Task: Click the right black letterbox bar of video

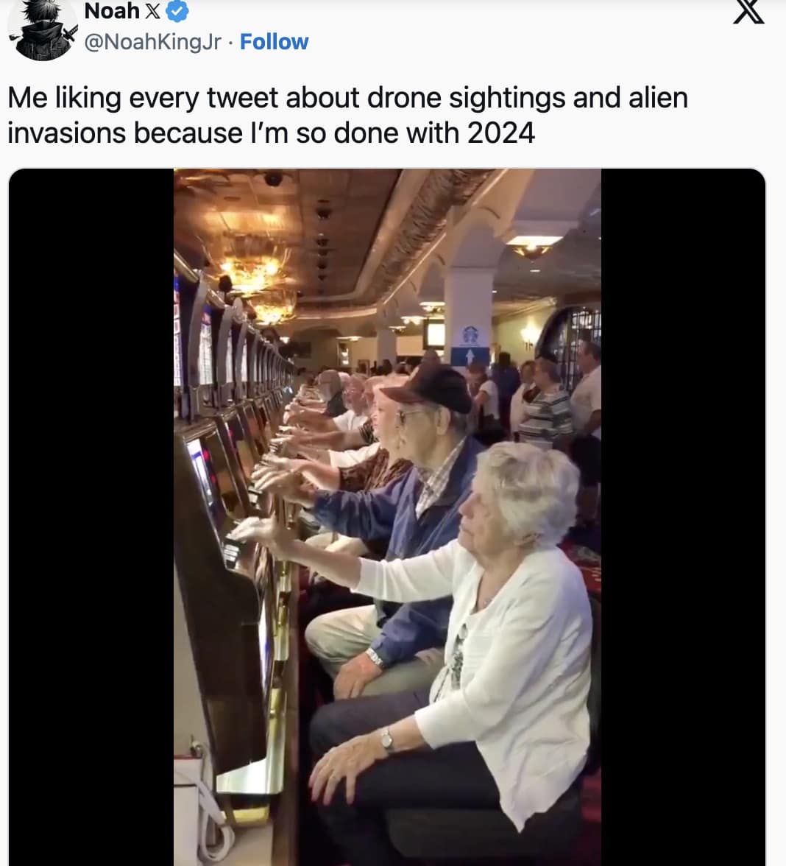Action: pyautogui.click(x=683, y=517)
